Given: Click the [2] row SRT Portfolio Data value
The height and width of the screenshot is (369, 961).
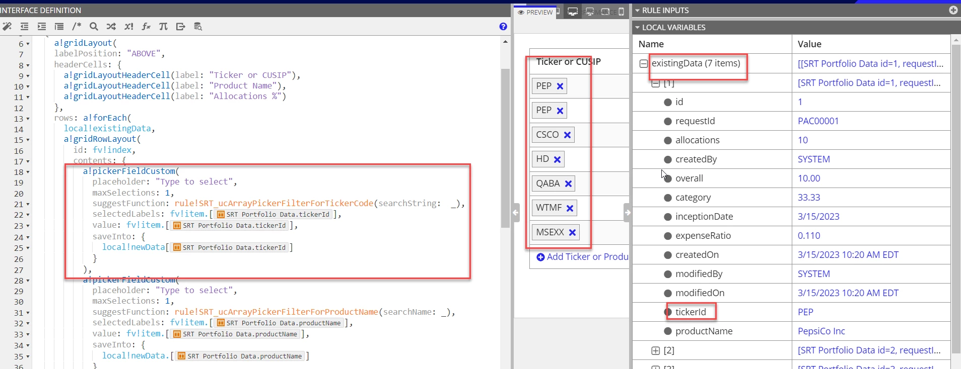Looking at the screenshot, I should click(x=870, y=350).
